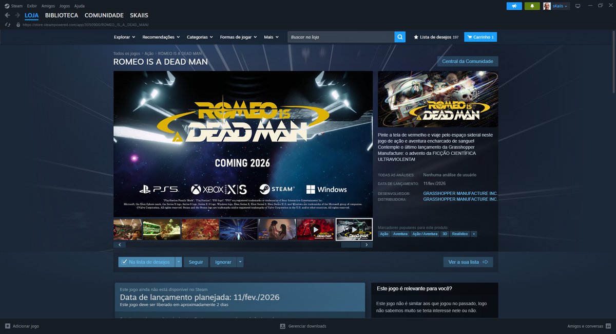
Task: Click the download icon beside Gerenciar downloads
Action: [282, 326]
